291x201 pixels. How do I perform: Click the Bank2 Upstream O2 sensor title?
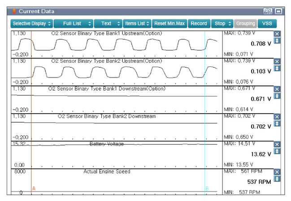[107, 61]
